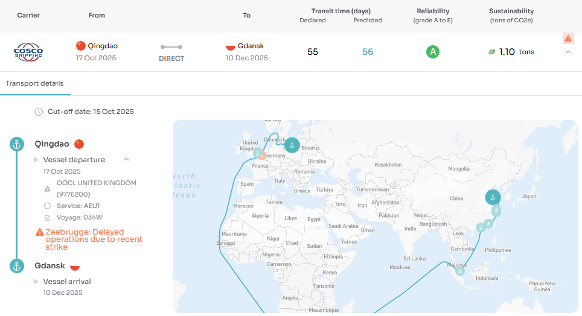Click the clock icon beside the cut-off date

pyautogui.click(x=39, y=112)
